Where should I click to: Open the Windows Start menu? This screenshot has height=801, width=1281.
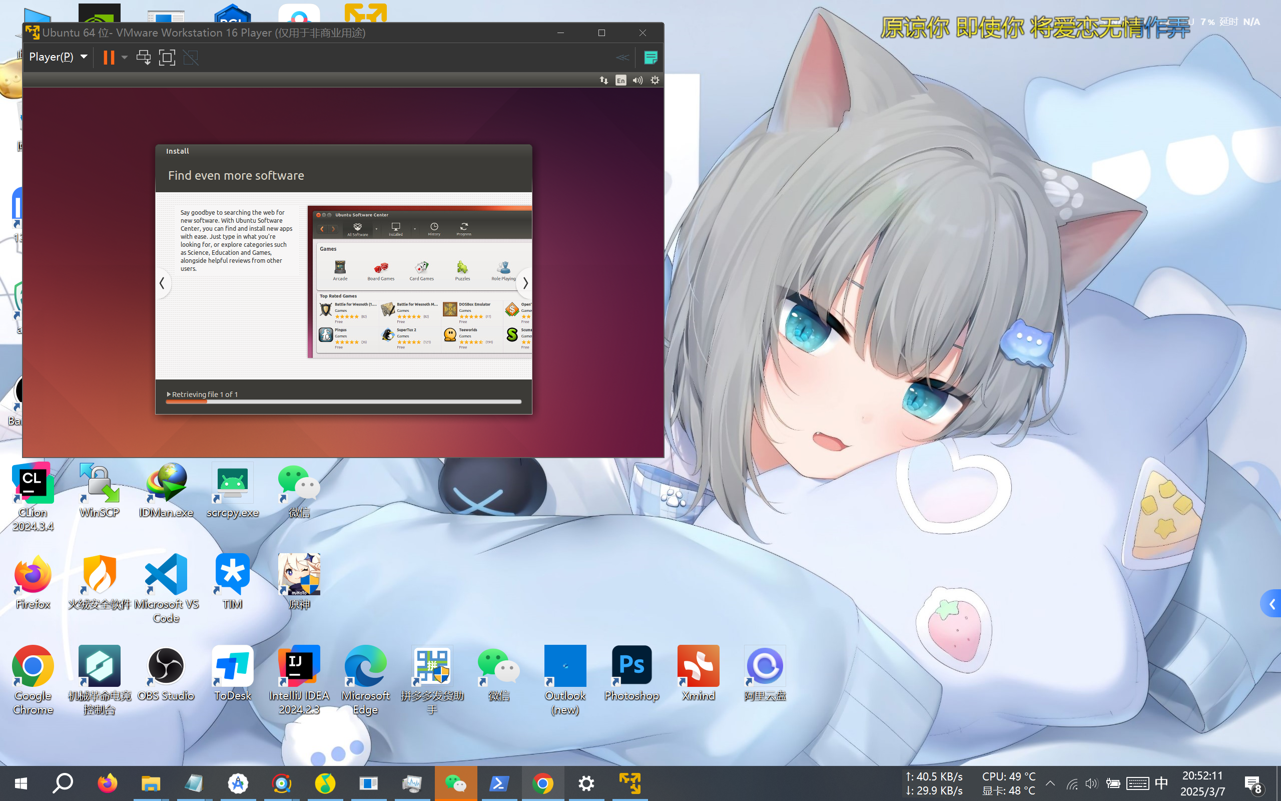click(x=21, y=783)
